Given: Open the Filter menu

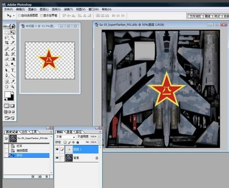Looking at the screenshot, I should pos(68,10).
